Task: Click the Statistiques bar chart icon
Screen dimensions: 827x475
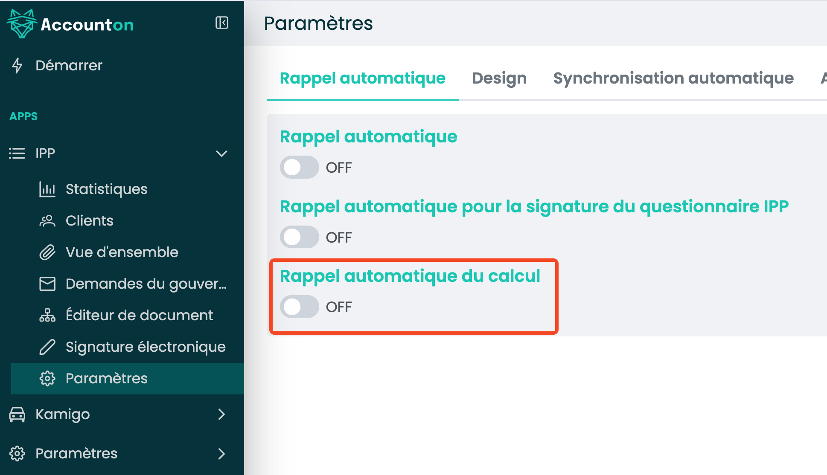Action: click(47, 189)
